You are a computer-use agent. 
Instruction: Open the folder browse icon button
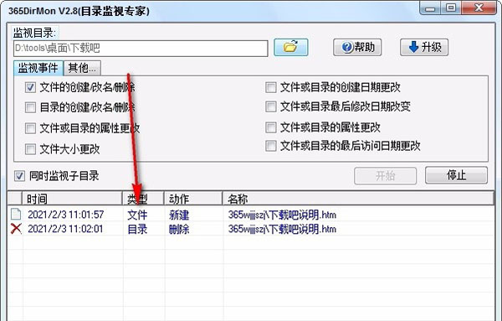290,48
